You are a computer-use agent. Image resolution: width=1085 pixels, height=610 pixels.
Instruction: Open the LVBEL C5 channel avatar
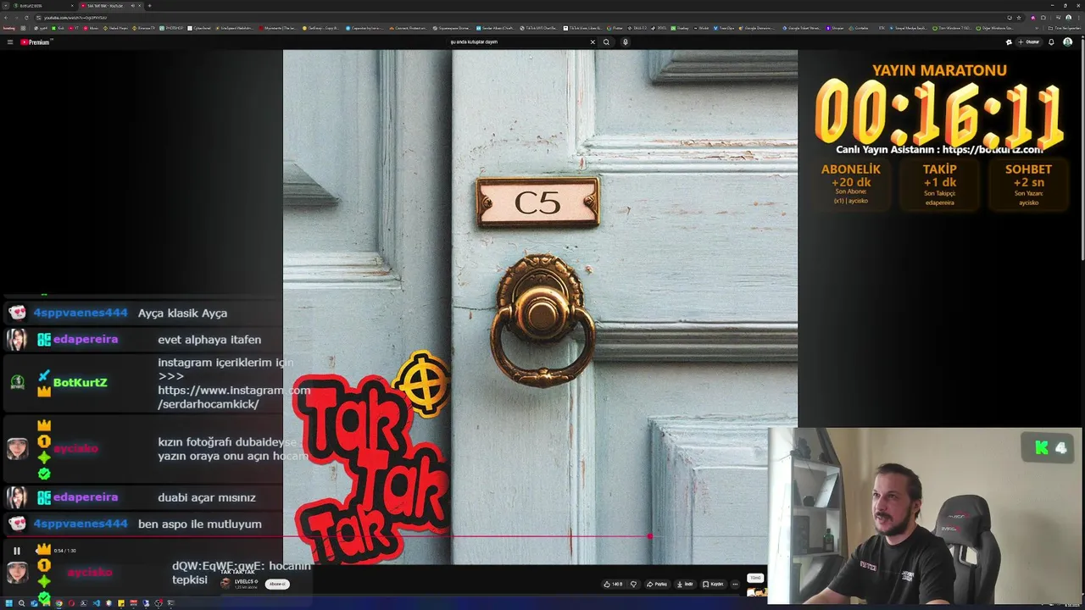(x=225, y=583)
